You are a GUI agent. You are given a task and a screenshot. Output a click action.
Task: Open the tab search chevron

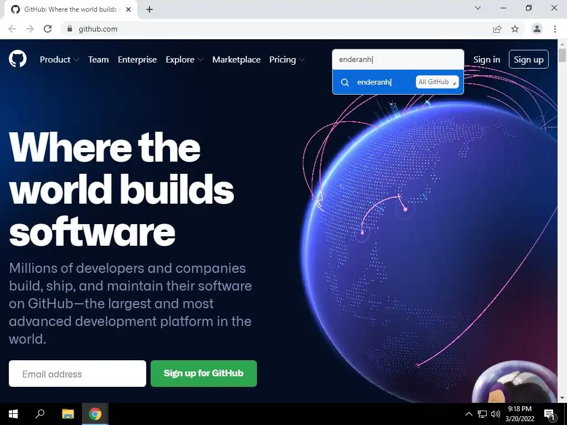coord(478,8)
